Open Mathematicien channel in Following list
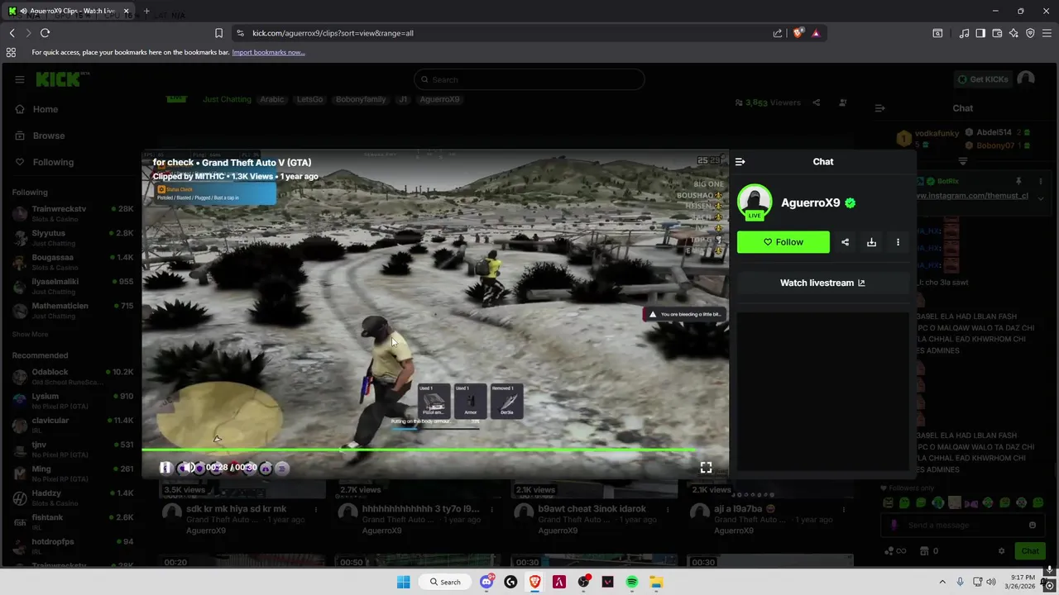1059x595 pixels. (73, 310)
